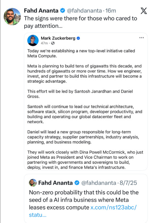Click the 47m timestamp on the post
This screenshot has height=223, width=151.
pos(44,43)
